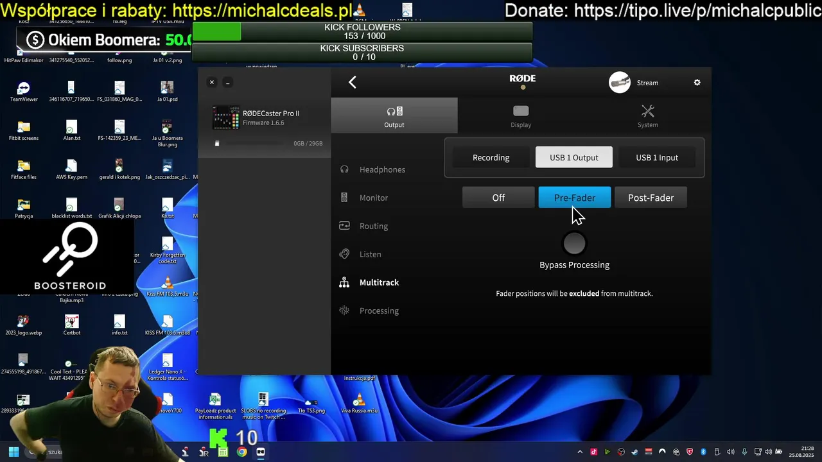Viewport: 822px width, 462px height.
Task: Open Monitor settings in the sidebar
Action: 374,198
